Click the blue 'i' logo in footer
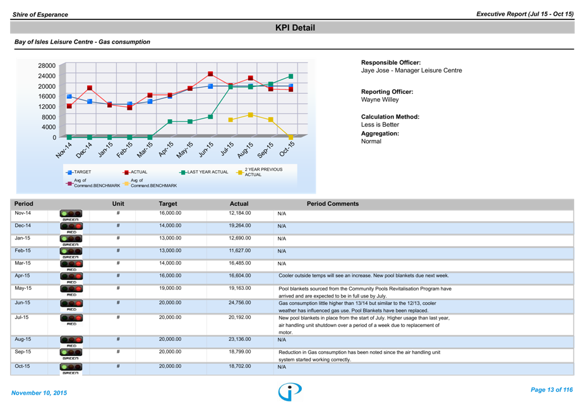This screenshot has width=586, height=414. pyautogui.click(x=290, y=391)
